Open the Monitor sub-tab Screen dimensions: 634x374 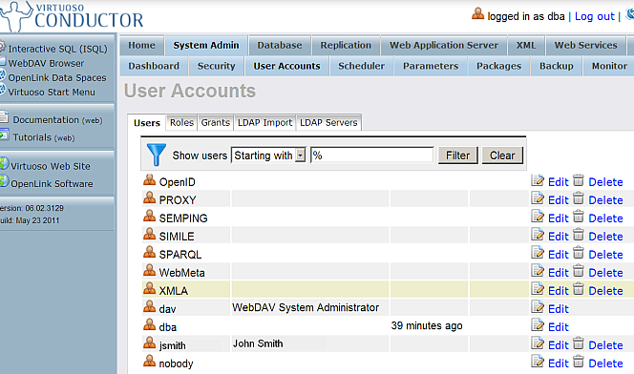(609, 66)
